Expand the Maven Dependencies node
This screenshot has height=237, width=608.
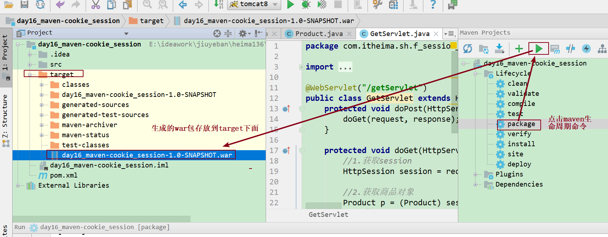pyautogui.click(x=476, y=184)
